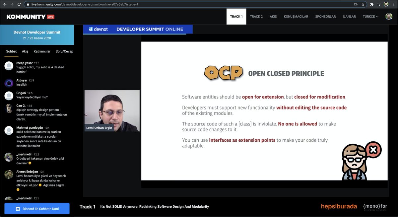Viewport: 398px width, 217px height.
Task: Click Discord ile Sohbete Katıl button
Action: [x=37, y=209]
